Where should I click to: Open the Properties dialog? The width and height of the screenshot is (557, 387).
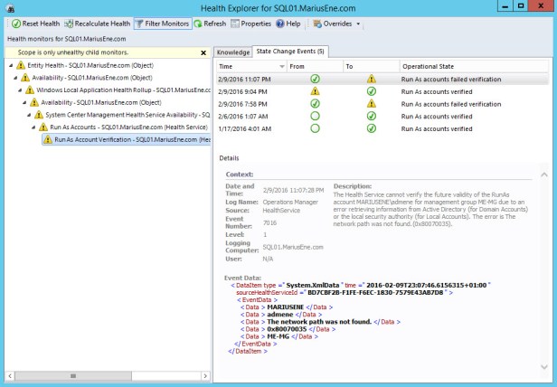point(251,24)
